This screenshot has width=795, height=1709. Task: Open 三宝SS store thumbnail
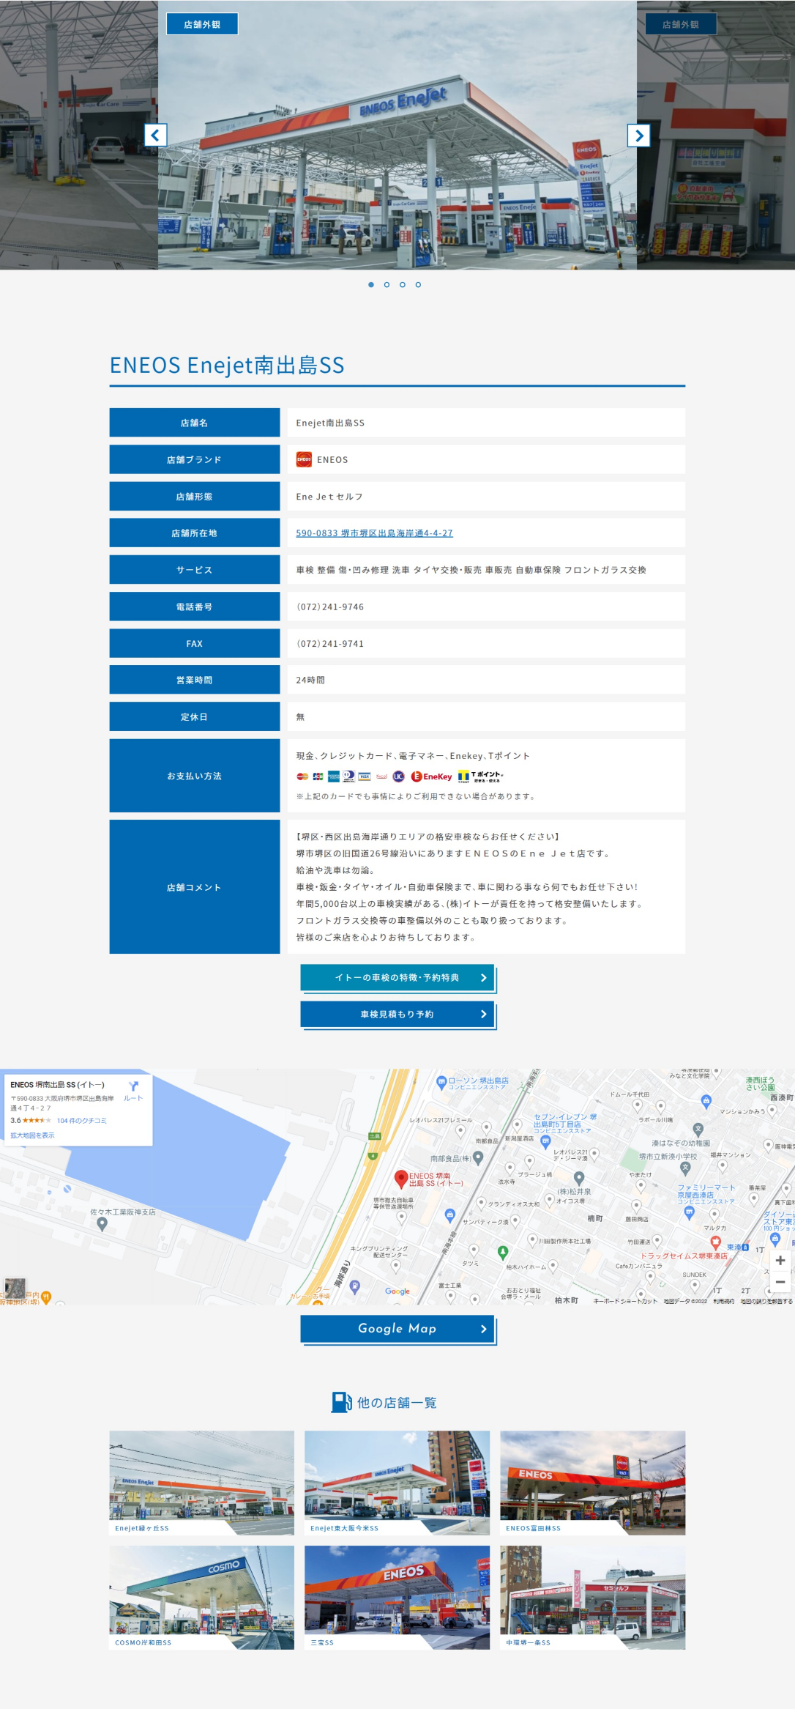[x=397, y=1598]
